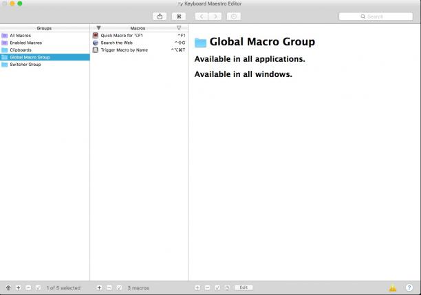Open the Command key shortcuts toolbar button
Viewport: 421px width, 295px height.
pos(179,17)
